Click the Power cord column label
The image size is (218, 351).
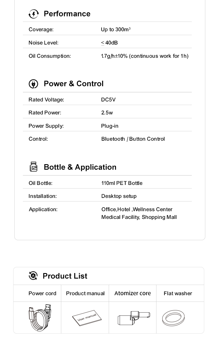coord(42,294)
